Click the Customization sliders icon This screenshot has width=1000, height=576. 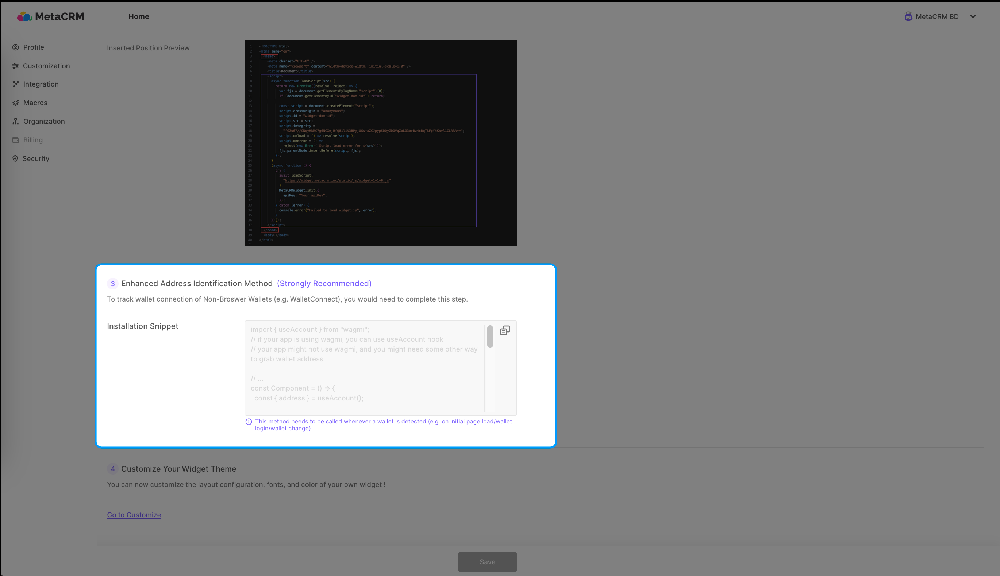15,66
